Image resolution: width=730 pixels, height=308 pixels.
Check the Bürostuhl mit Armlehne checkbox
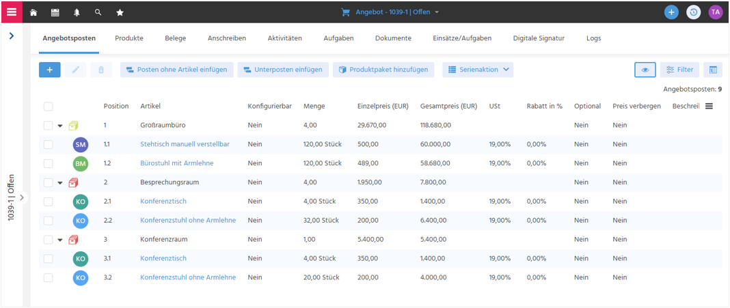coord(48,163)
